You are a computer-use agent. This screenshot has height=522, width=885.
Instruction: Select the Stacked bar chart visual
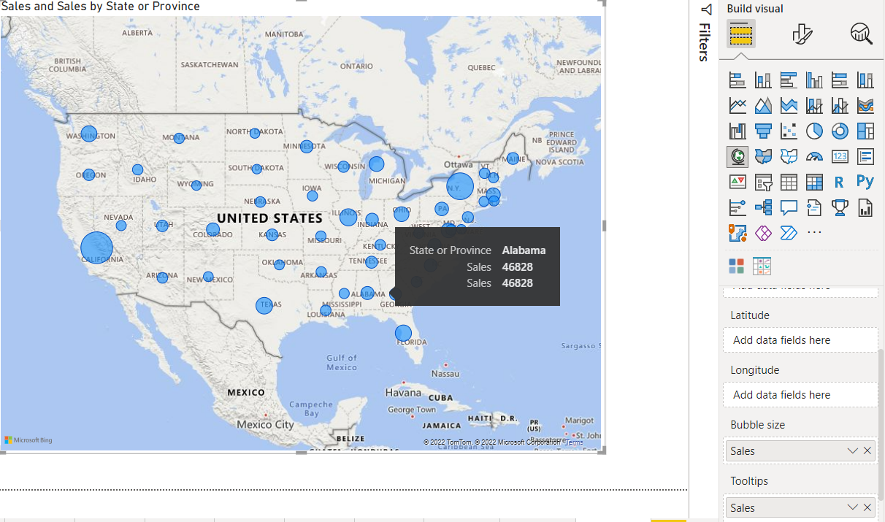click(737, 80)
